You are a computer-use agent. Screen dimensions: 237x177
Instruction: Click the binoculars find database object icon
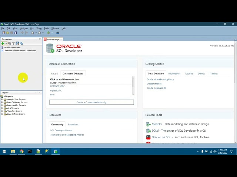tap(58, 33)
